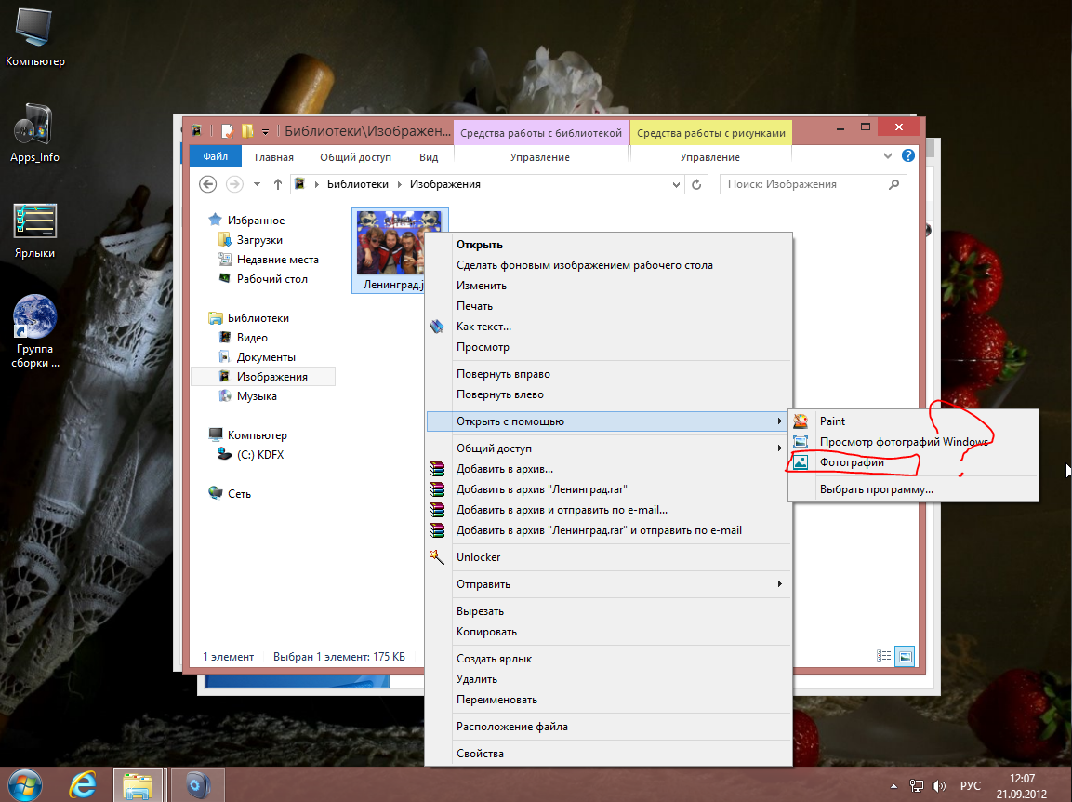Choose Изменить from context menu

coord(608,286)
